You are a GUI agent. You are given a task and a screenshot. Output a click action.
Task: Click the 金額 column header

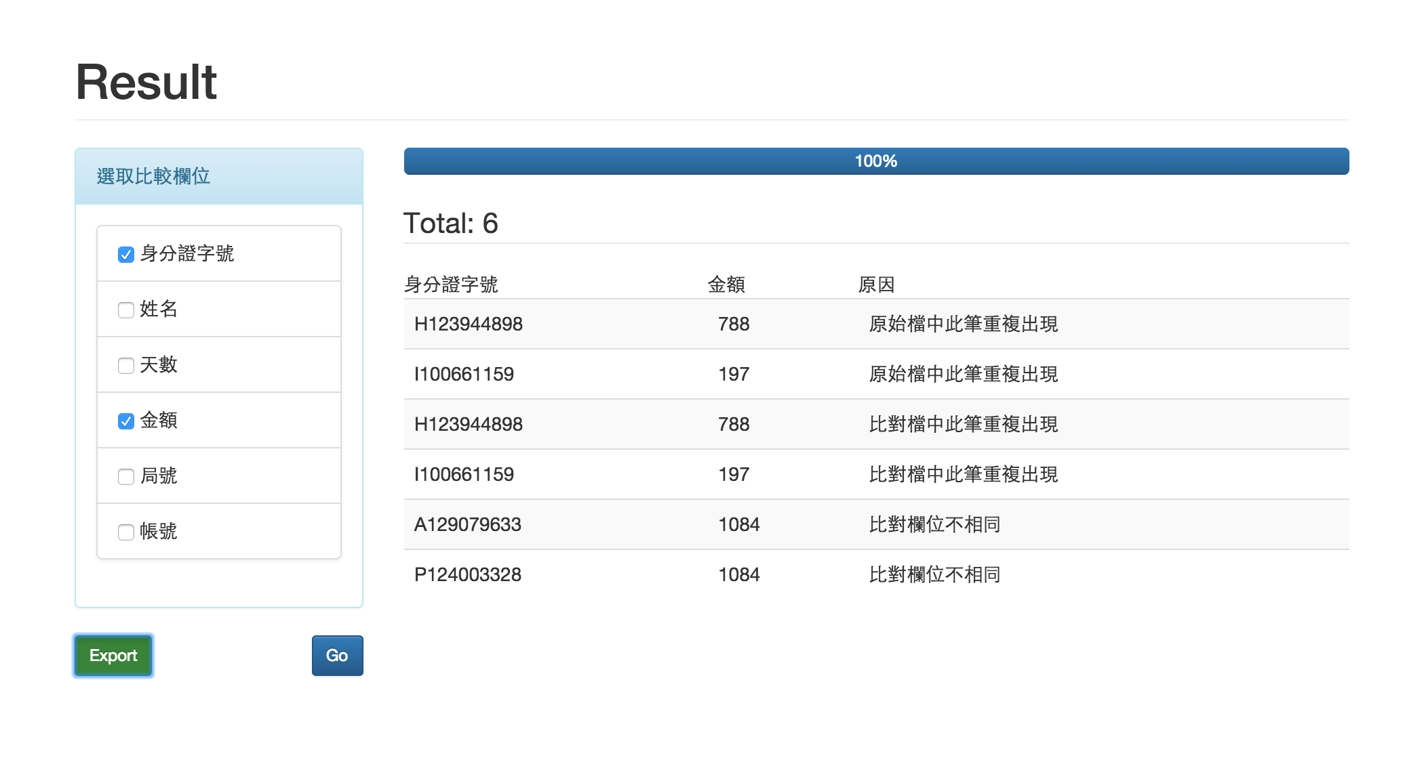tap(726, 284)
